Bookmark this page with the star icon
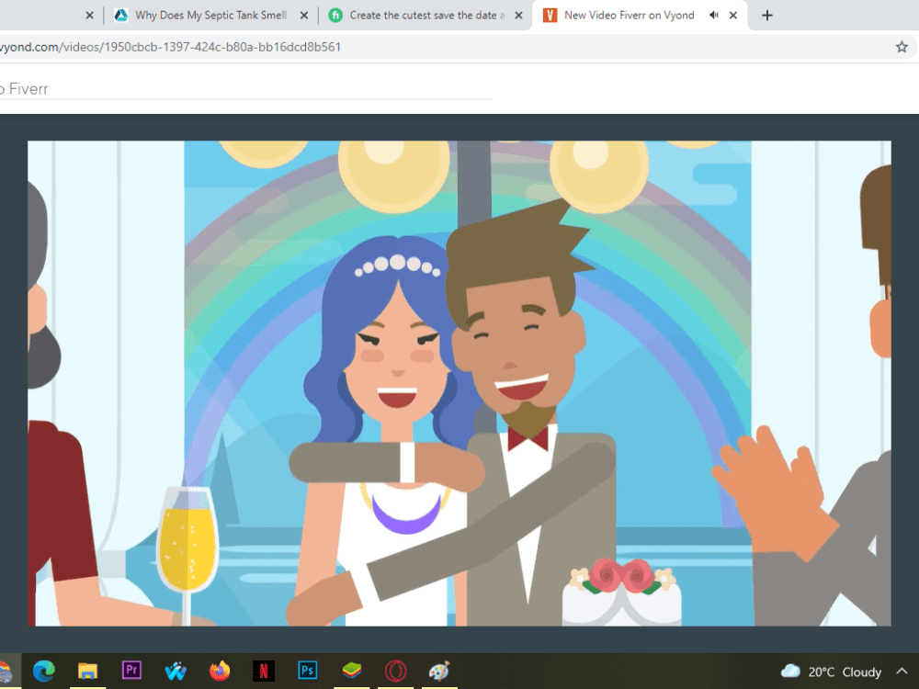This screenshot has width=919, height=689. tap(902, 47)
